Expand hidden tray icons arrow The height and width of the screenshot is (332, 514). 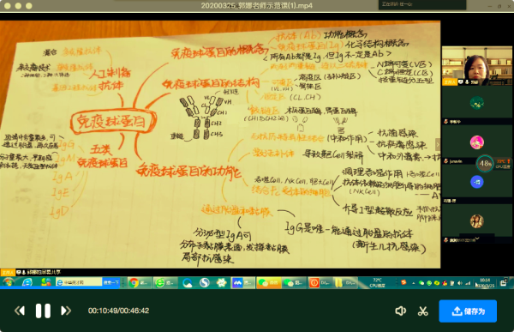tap(413, 283)
